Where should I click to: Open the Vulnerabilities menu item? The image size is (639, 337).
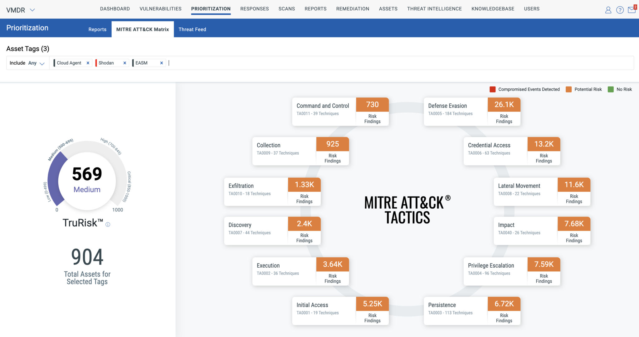coord(160,9)
